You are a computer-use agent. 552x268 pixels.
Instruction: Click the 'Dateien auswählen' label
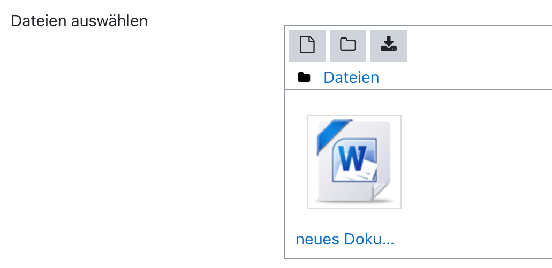(x=79, y=21)
